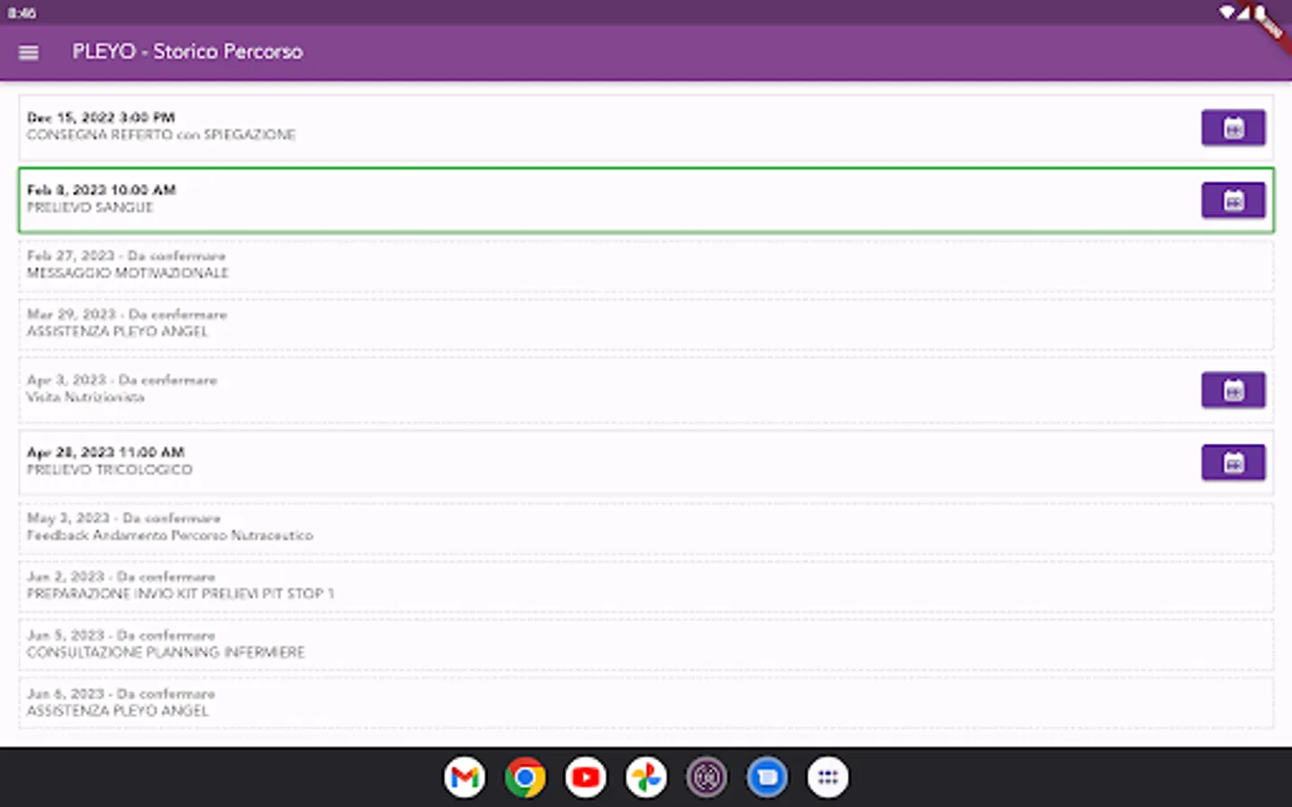Open calendar button for Visita Nutrizionista
This screenshot has width=1292, height=807.
point(1233,390)
